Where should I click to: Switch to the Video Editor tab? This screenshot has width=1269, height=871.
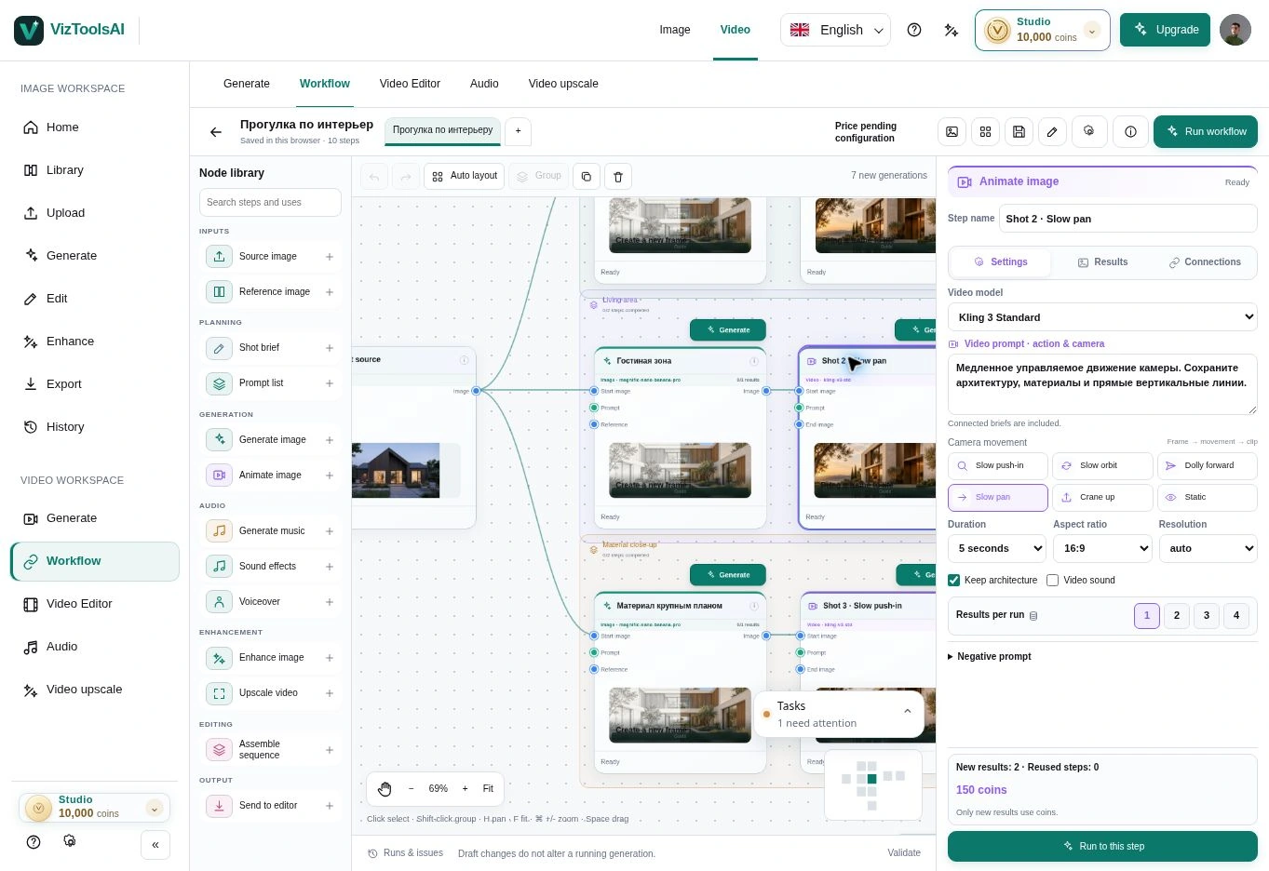pyautogui.click(x=410, y=84)
